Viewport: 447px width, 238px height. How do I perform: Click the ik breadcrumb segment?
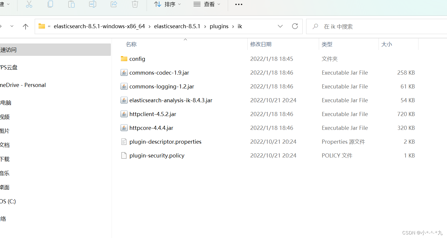(240, 26)
